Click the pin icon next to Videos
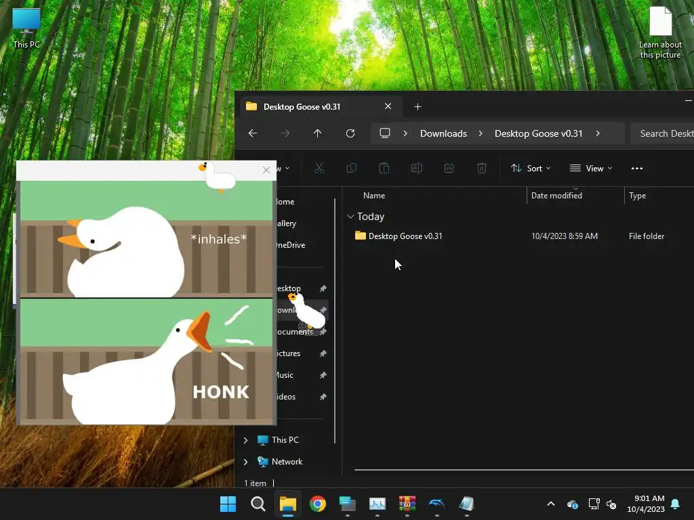This screenshot has width=694, height=520. (323, 397)
